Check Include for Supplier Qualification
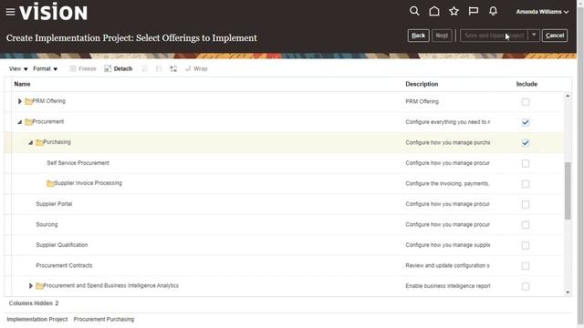The width and height of the screenshot is (584, 328). pos(526,245)
